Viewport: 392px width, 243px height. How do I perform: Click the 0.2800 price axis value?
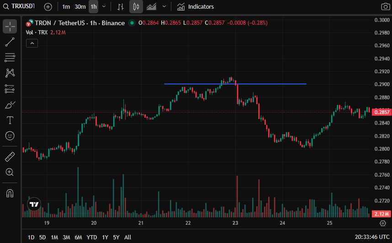point(382,149)
